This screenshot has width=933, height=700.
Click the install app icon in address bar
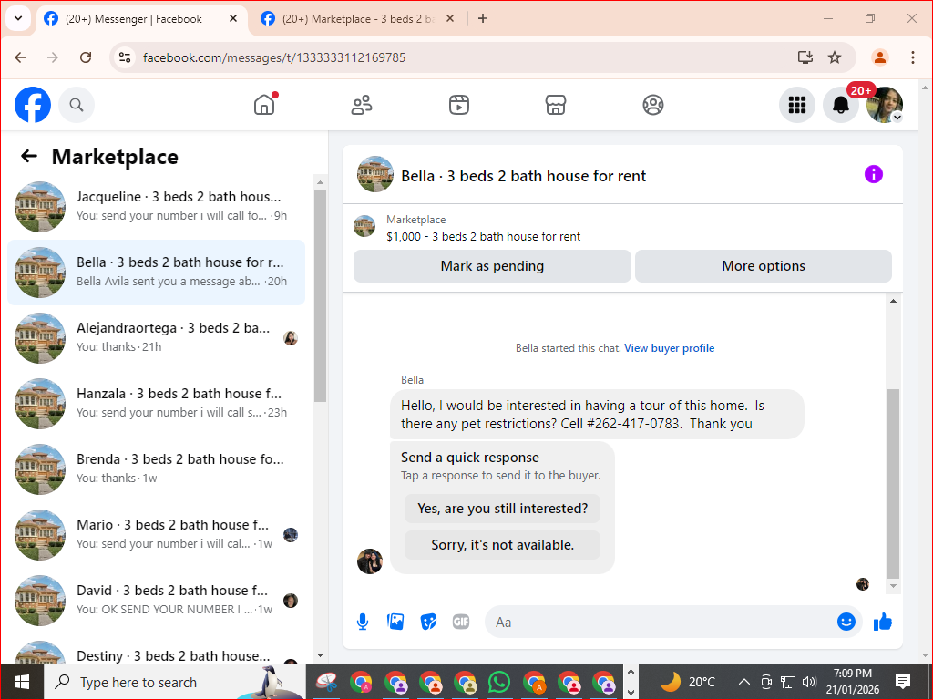tap(805, 57)
